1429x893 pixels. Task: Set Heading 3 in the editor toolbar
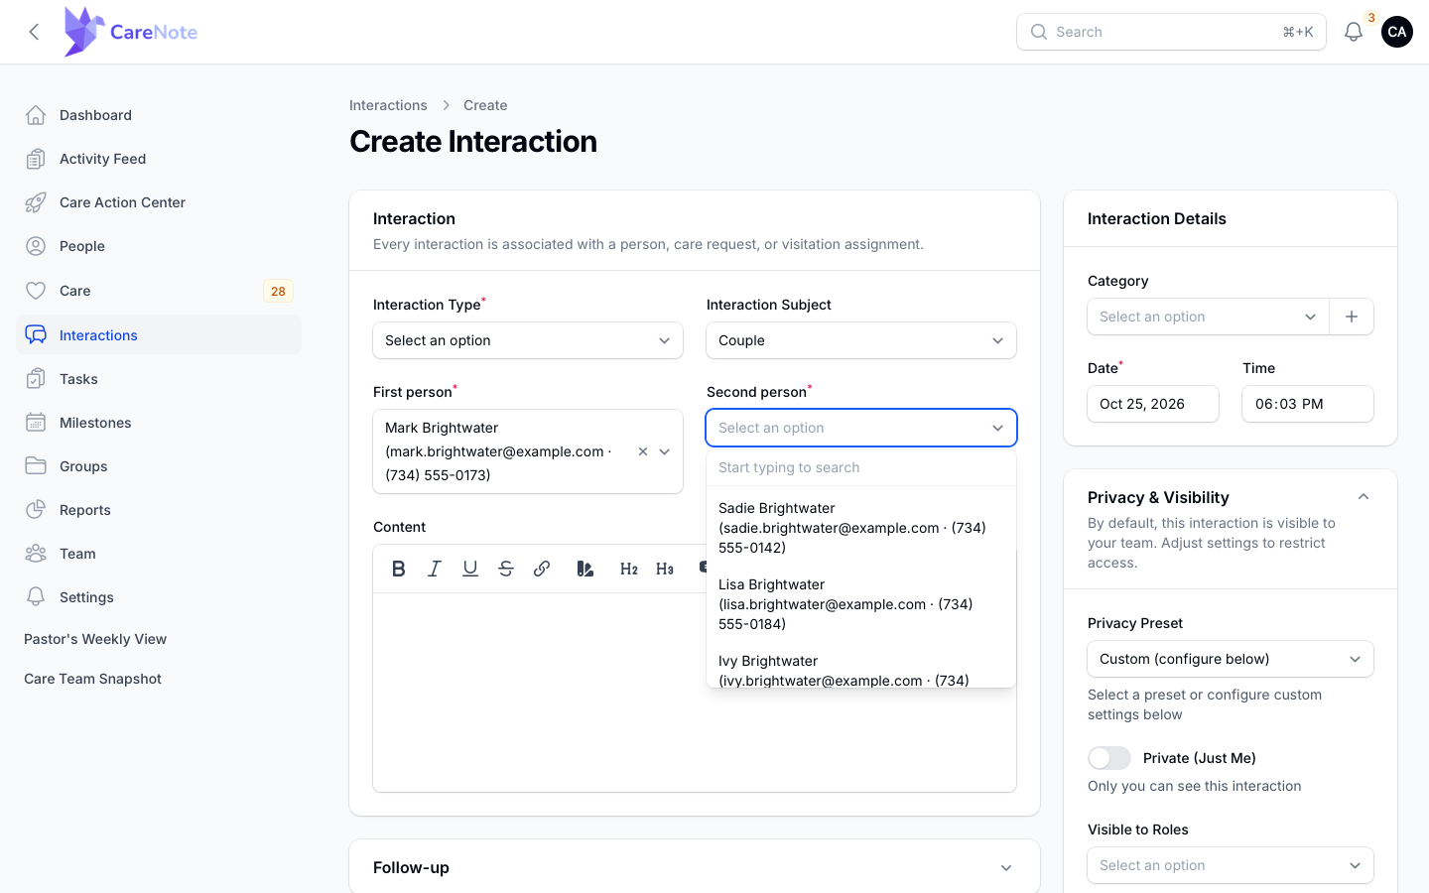point(665,569)
